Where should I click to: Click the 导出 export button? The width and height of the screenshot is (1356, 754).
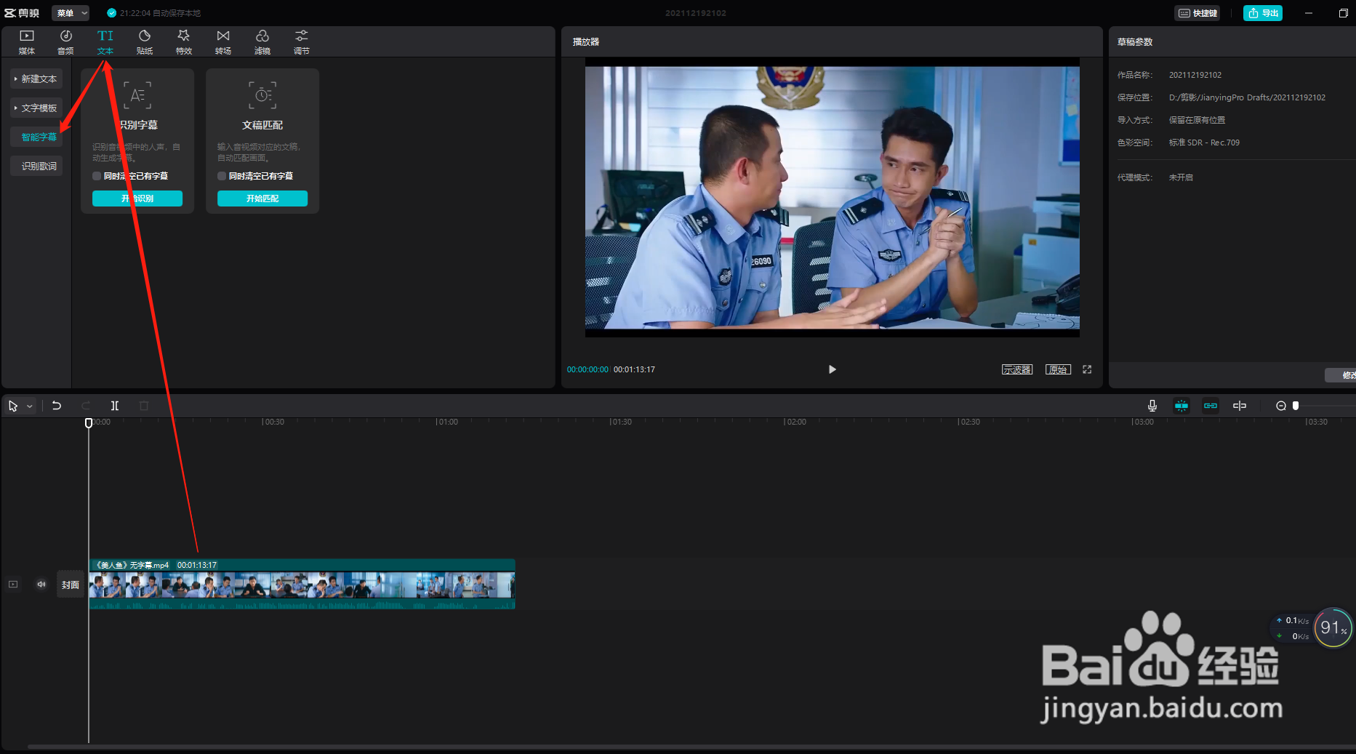(1263, 13)
